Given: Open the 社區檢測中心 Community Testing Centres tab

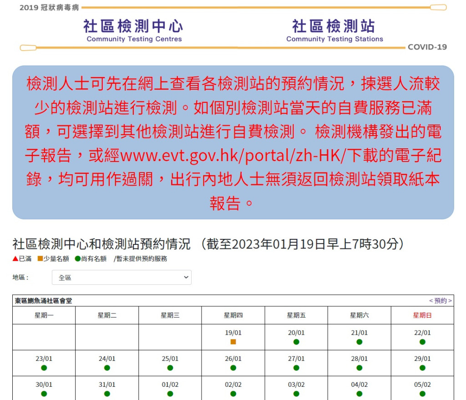Looking at the screenshot, I should click(134, 30).
